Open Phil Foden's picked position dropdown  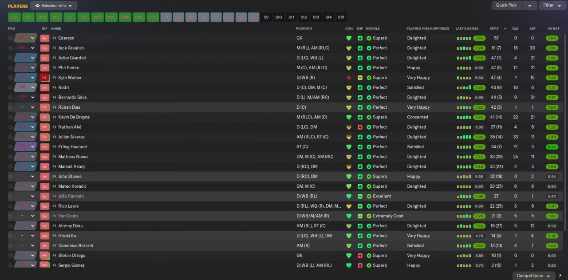(x=32, y=68)
